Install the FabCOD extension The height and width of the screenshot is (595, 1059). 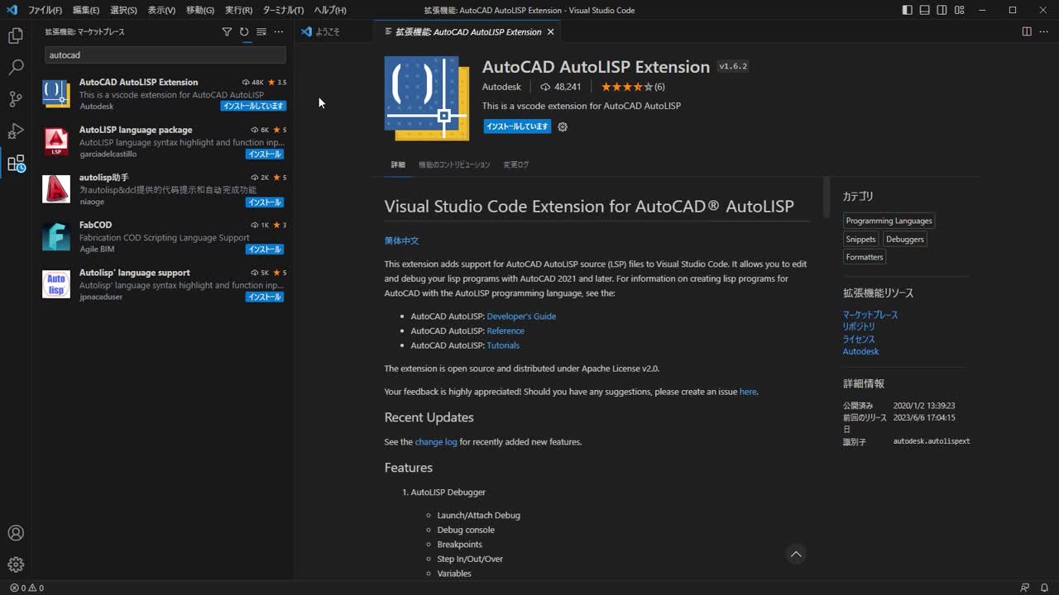click(265, 249)
